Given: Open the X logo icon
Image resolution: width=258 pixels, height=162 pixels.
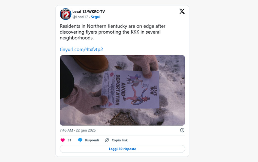Looking at the screenshot, I should click(x=182, y=11).
